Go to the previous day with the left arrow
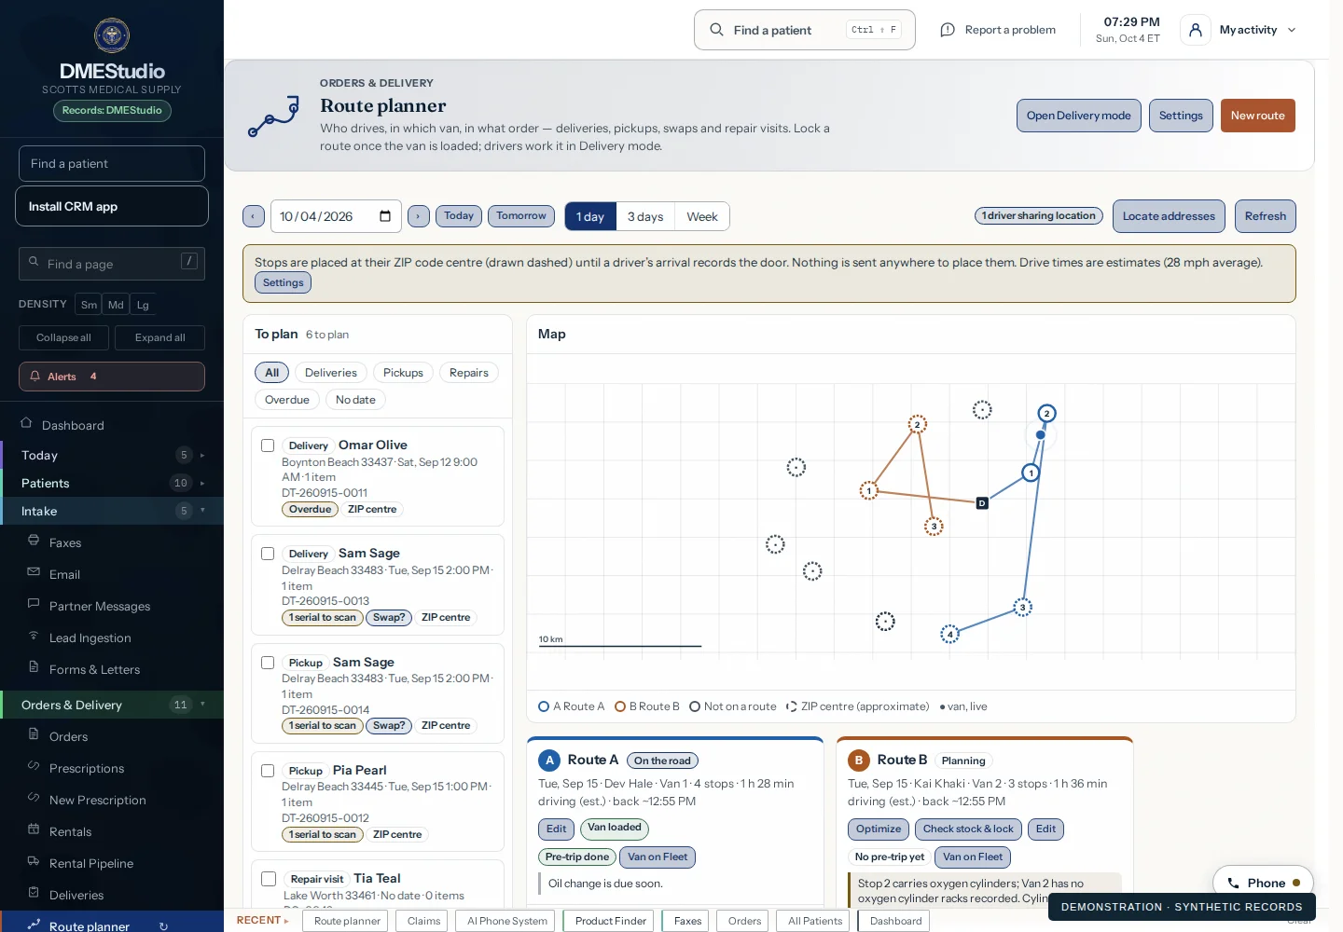The width and height of the screenshot is (1343, 932). coord(254,216)
